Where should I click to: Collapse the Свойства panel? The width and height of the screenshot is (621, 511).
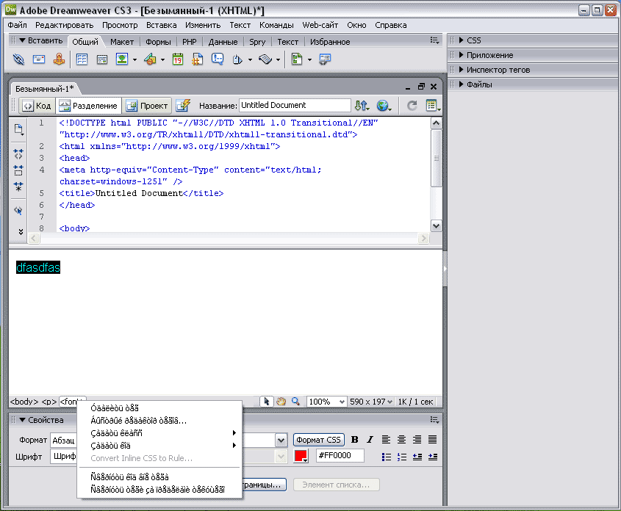(23, 420)
